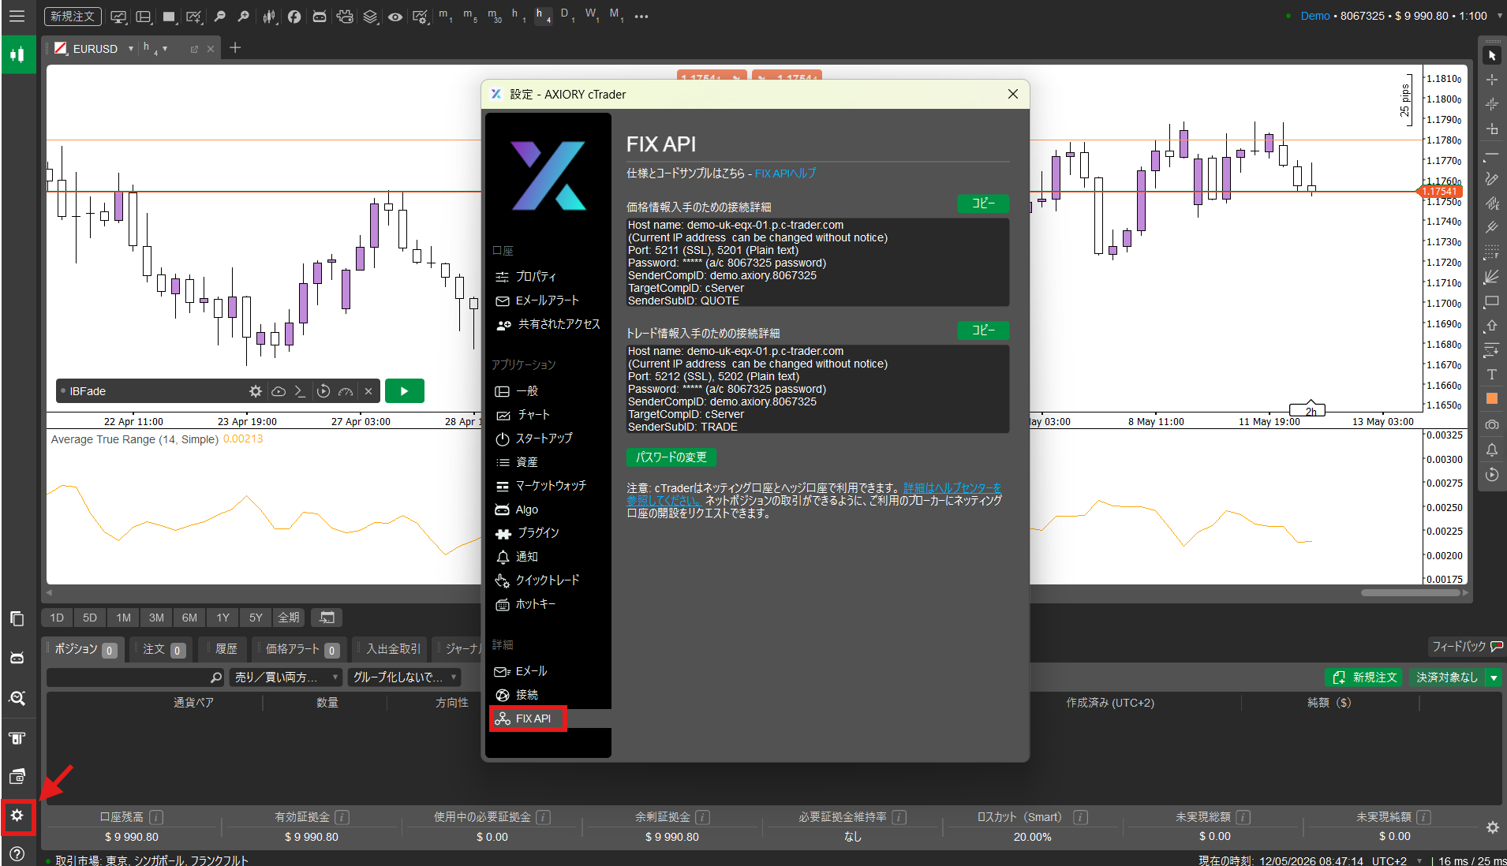
Task: Open the chart layers icon in toolbar
Action: point(370,16)
